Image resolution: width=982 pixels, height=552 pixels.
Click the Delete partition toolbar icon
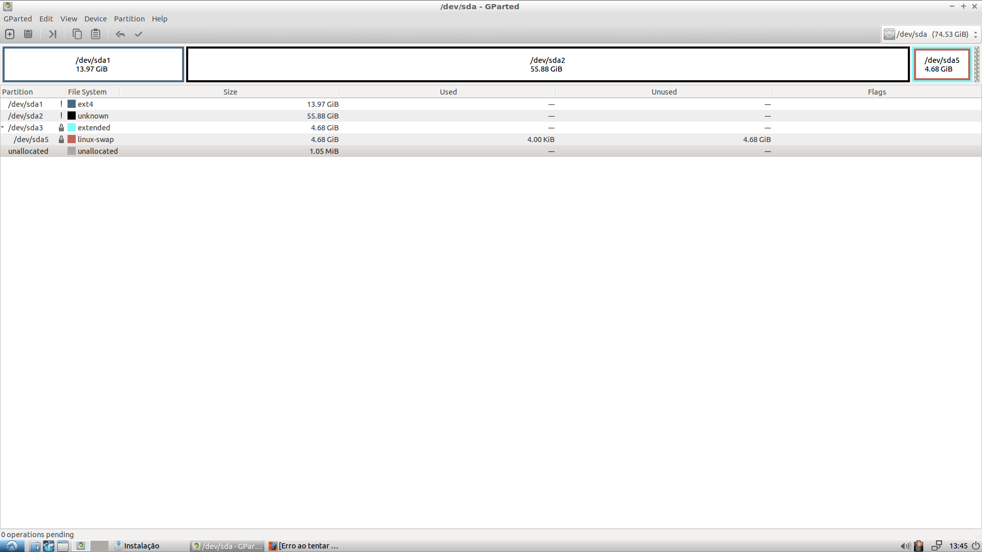pos(28,34)
